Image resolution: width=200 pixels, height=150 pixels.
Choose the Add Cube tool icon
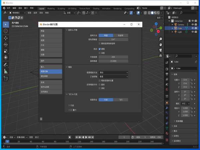point(6,78)
